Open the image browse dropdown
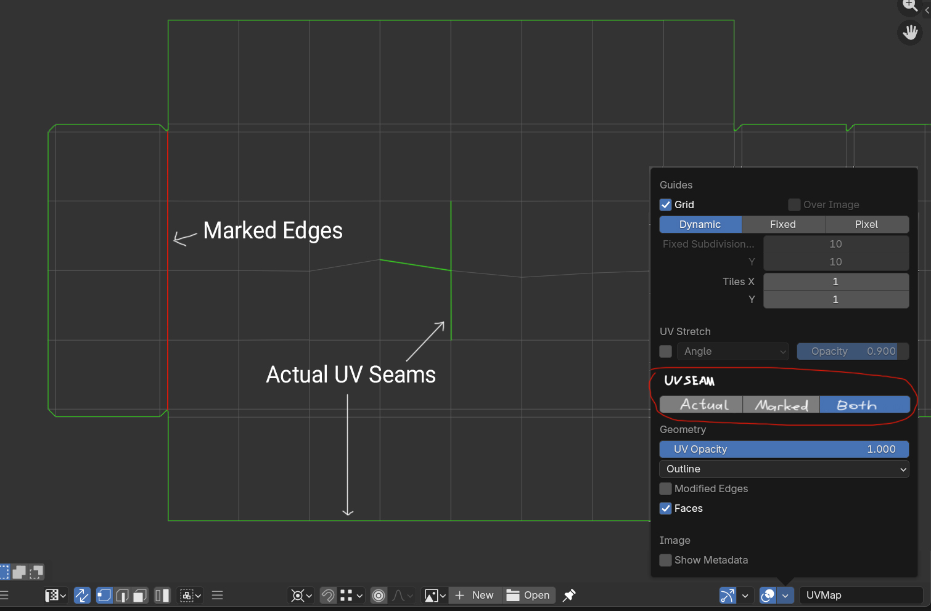Image resolution: width=931 pixels, height=611 pixels. tap(435, 596)
